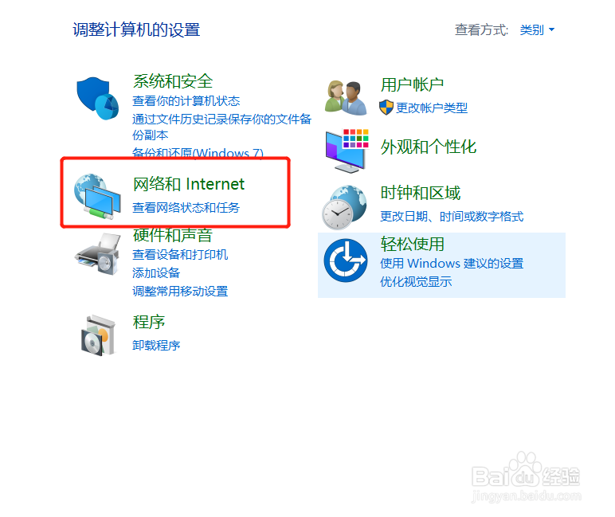
Task: Open 系统和安全 category heading
Action: pyautogui.click(x=173, y=81)
